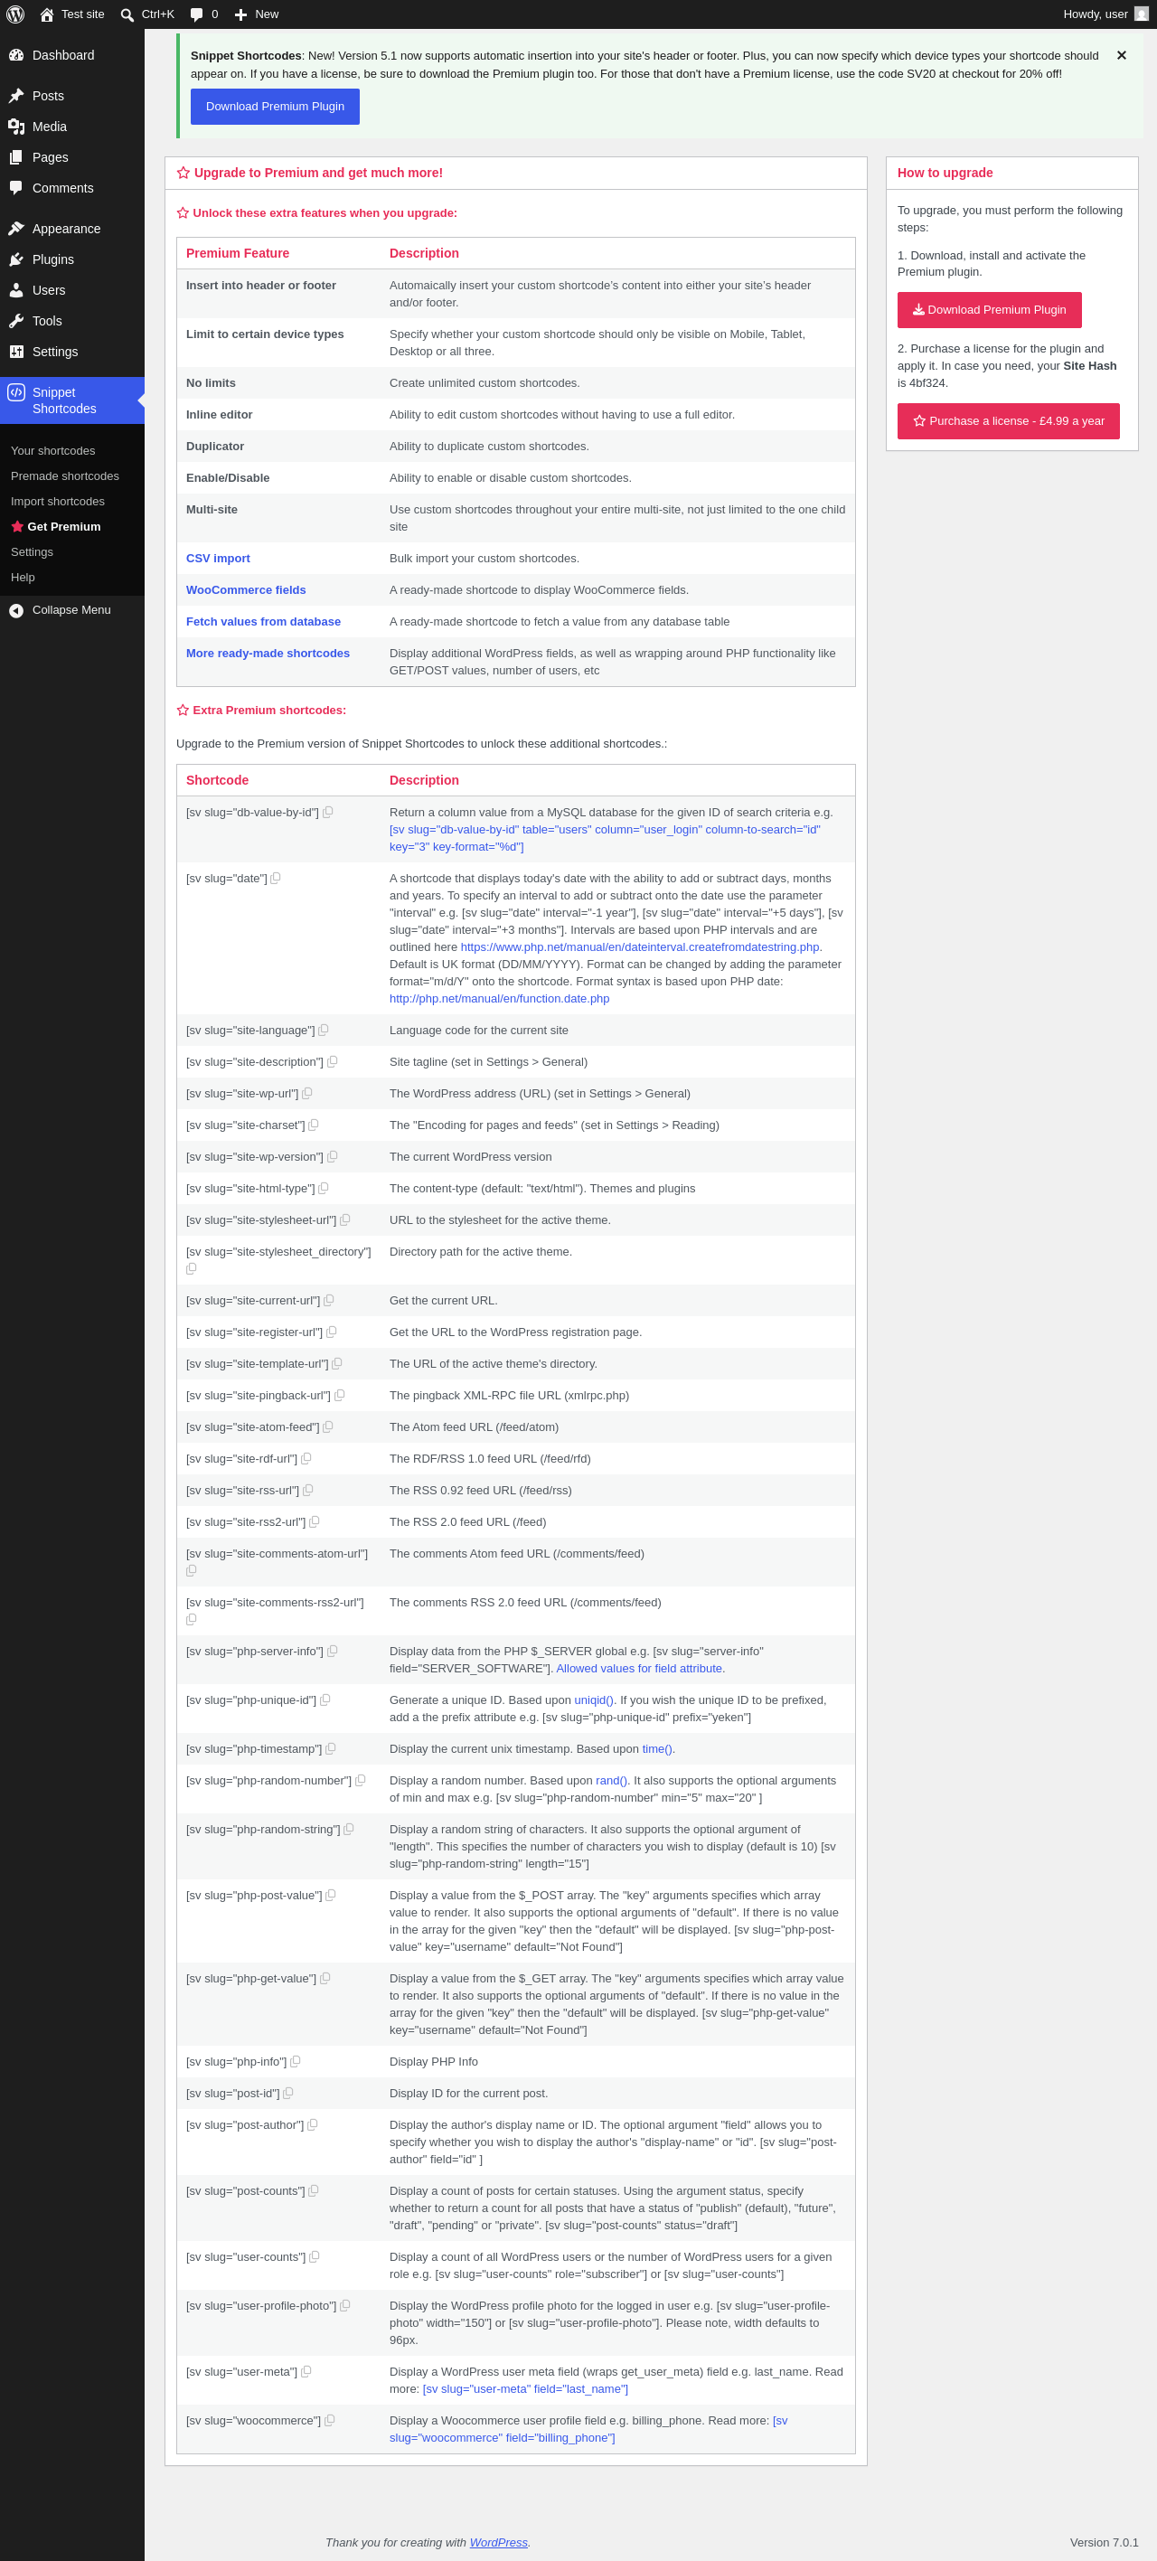
Task: Open Import shortcodes submenu
Action: [x=58, y=502]
